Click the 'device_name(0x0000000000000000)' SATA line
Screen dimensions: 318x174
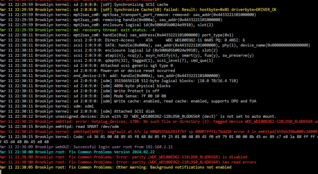tap(155, 45)
